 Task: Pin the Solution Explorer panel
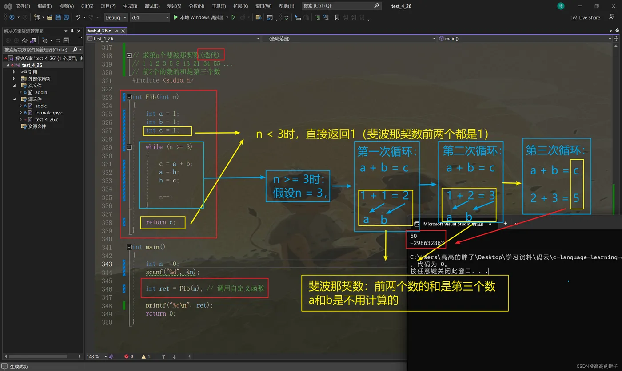72,31
